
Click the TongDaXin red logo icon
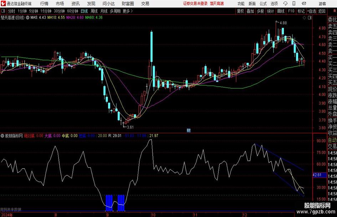tap(3, 4)
